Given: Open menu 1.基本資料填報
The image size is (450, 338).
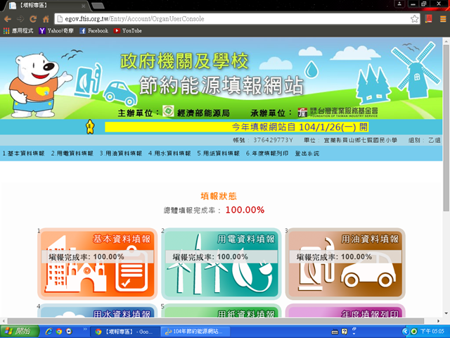Looking at the screenshot, I should [23, 154].
